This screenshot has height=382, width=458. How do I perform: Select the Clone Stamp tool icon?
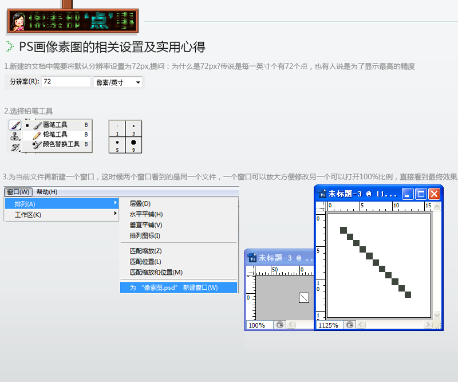coord(15,136)
